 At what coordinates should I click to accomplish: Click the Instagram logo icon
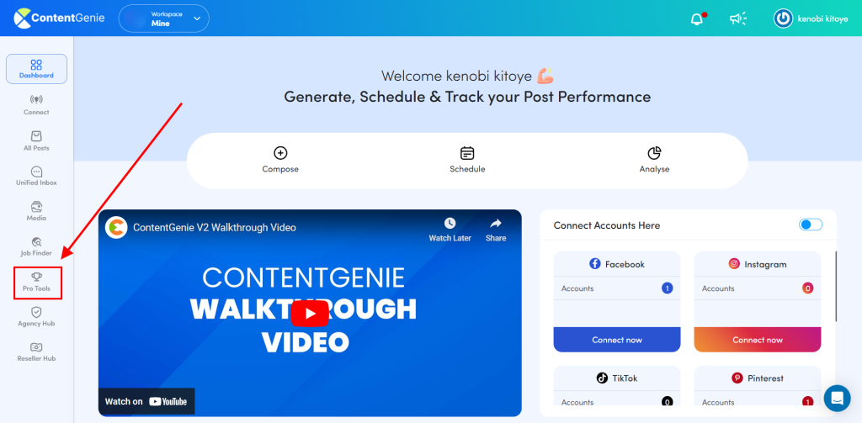[x=734, y=264]
